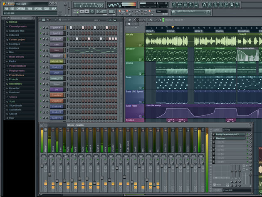
Task: Expand the Plugin database folder
Action: click(17, 66)
